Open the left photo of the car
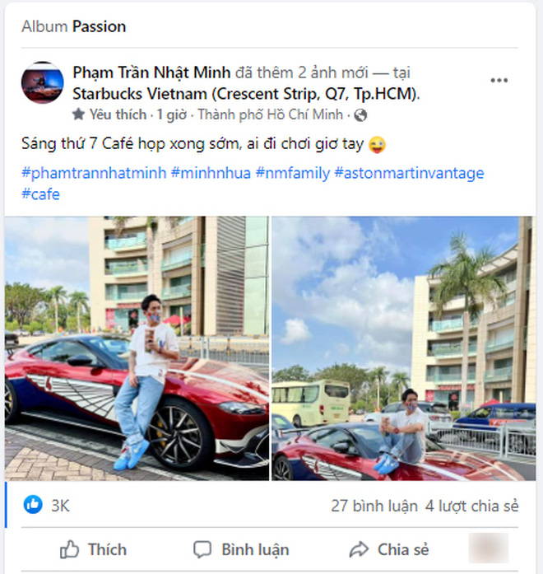543x574 pixels. [x=137, y=348]
